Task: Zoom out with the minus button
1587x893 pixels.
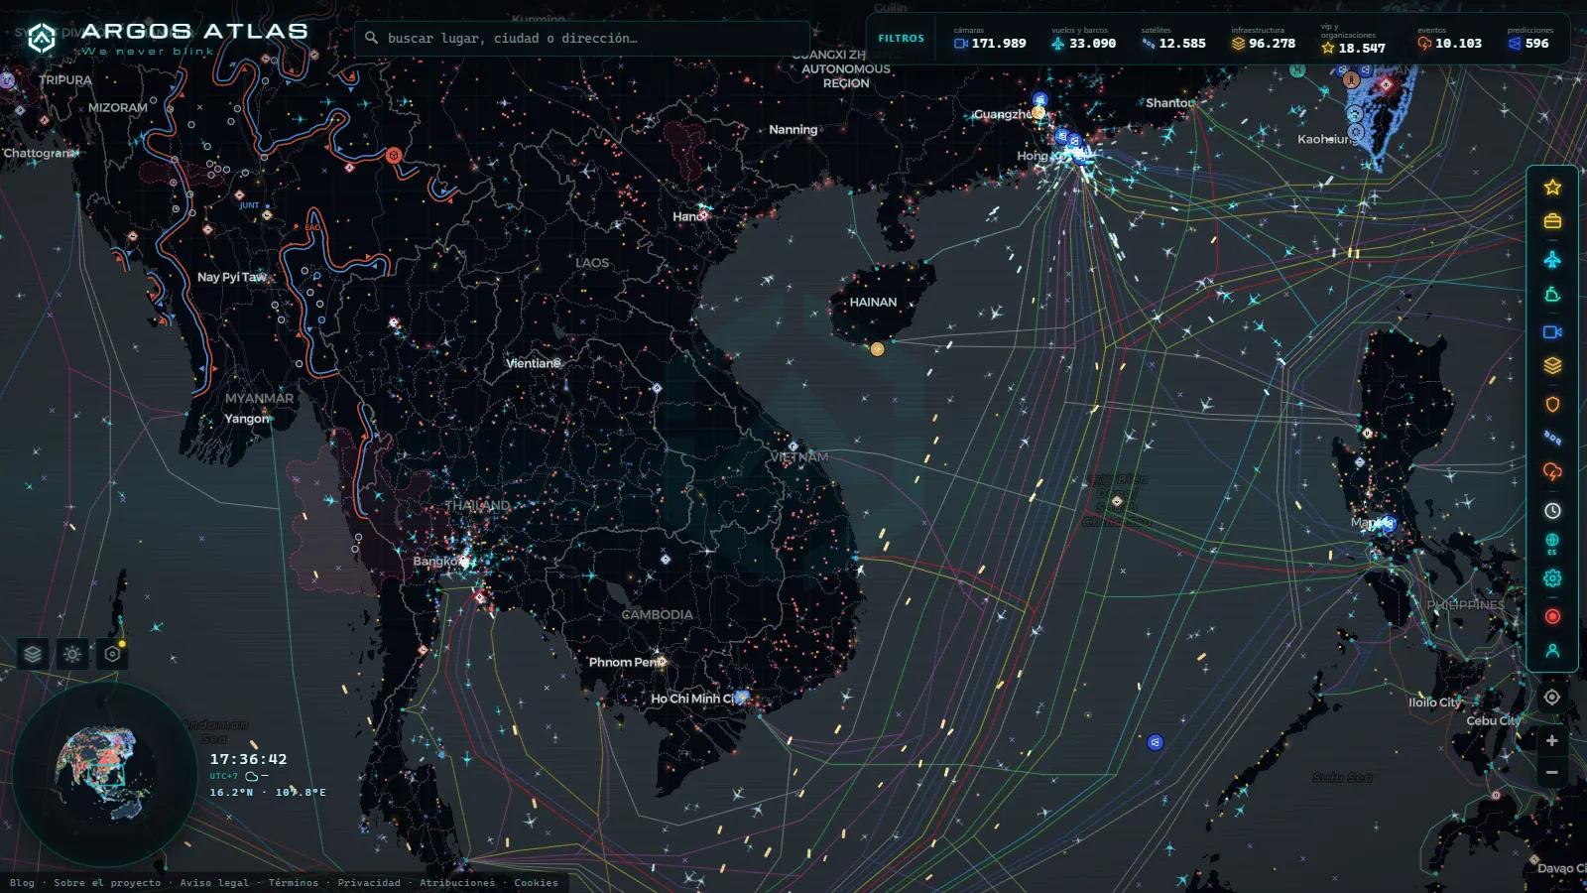Action: [1552, 773]
